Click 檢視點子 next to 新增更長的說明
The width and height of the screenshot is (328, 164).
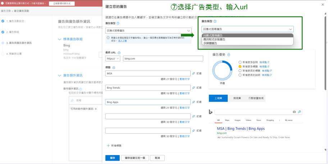click(x=267, y=75)
